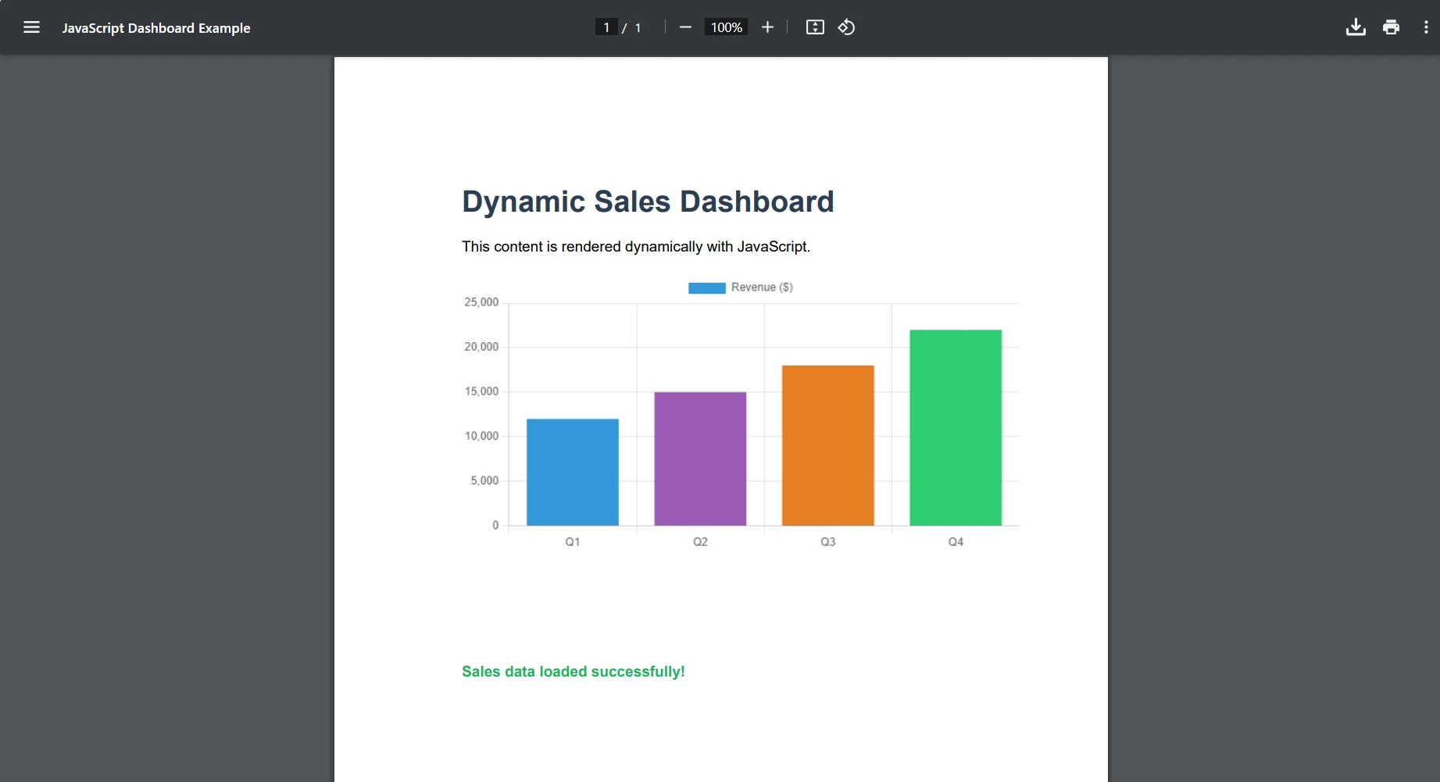Open the sidebar with the hamburger menu icon
The height and width of the screenshot is (782, 1440).
pyautogui.click(x=31, y=27)
